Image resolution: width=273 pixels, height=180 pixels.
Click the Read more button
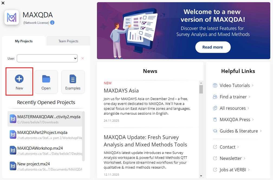213,47
